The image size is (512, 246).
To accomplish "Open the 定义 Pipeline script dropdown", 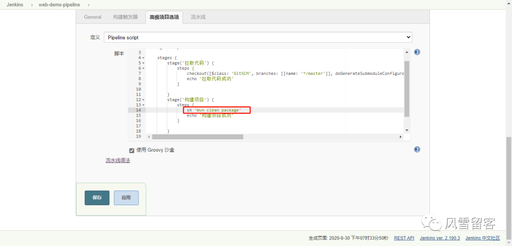I will [x=258, y=37].
